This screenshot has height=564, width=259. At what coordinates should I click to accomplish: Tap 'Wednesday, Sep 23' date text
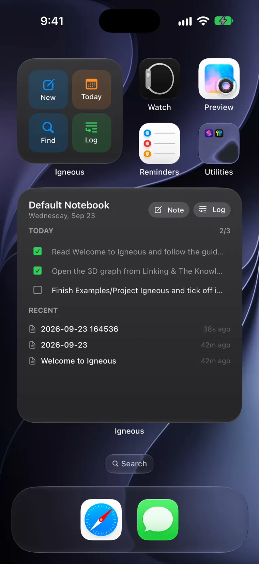[x=62, y=216]
